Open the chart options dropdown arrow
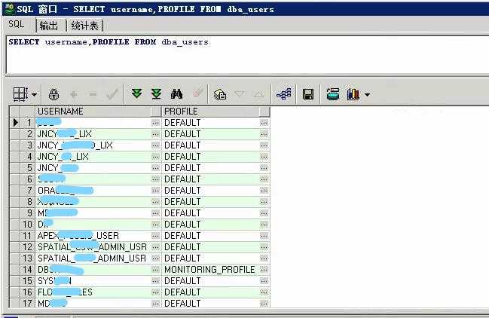 point(368,94)
